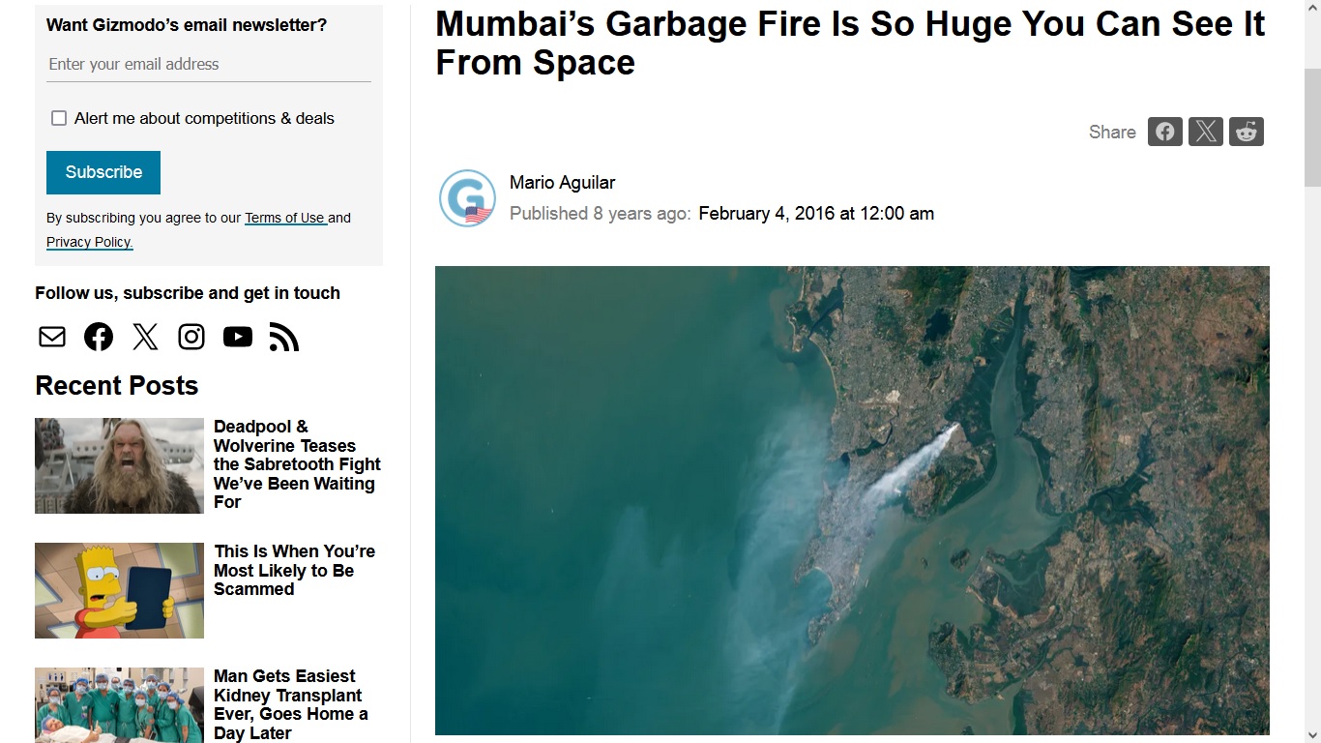Viewport: 1321px width, 743px height.
Task: Click the Subscribe button
Action: tap(103, 172)
